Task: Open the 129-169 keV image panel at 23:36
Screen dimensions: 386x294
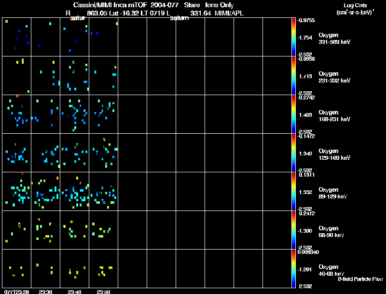Action: (x=45, y=153)
